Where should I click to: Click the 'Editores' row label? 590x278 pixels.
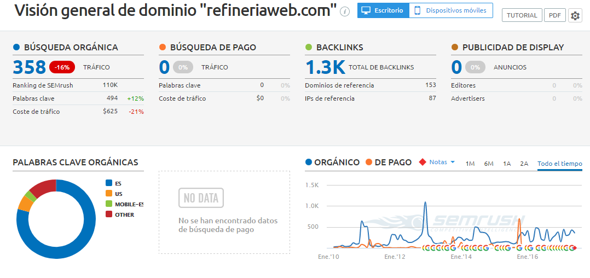coord(463,85)
